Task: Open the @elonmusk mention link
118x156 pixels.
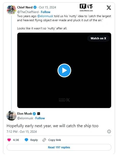Action: 45,16
